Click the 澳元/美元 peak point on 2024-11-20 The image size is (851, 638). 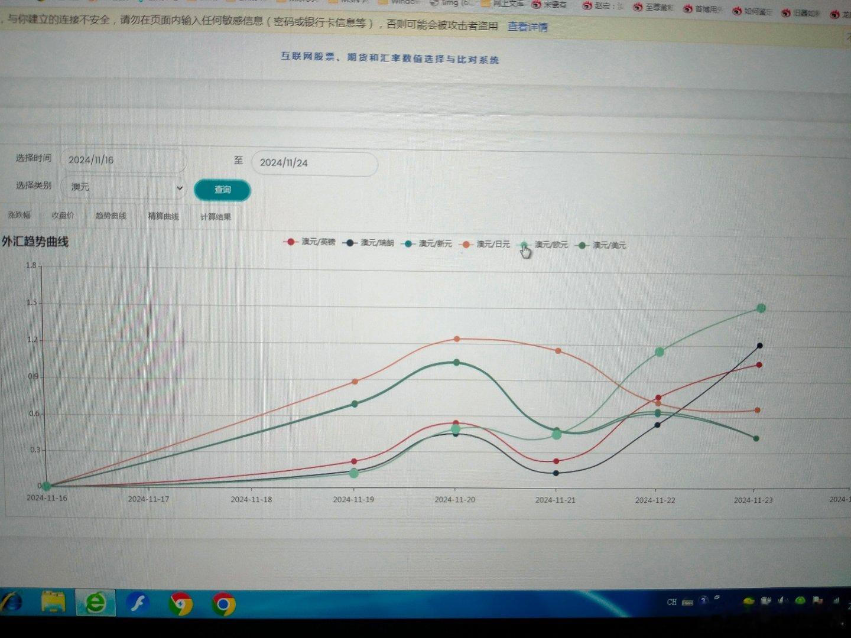click(456, 362)
